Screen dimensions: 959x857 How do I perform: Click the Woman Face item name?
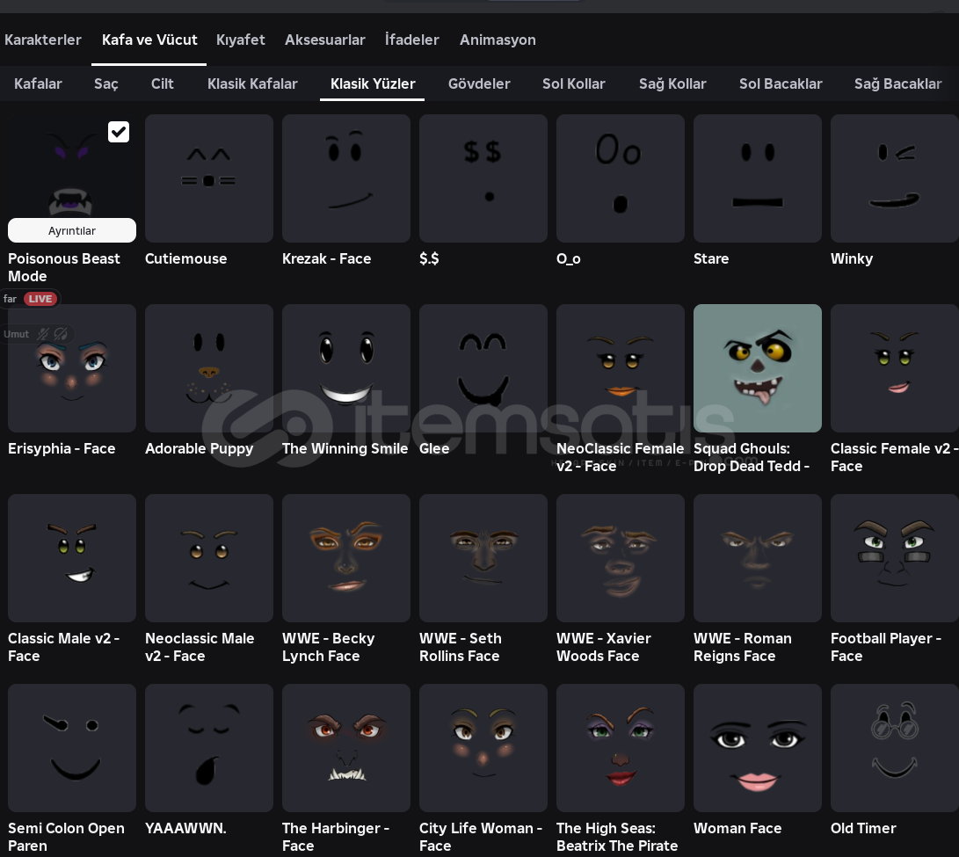737,828
